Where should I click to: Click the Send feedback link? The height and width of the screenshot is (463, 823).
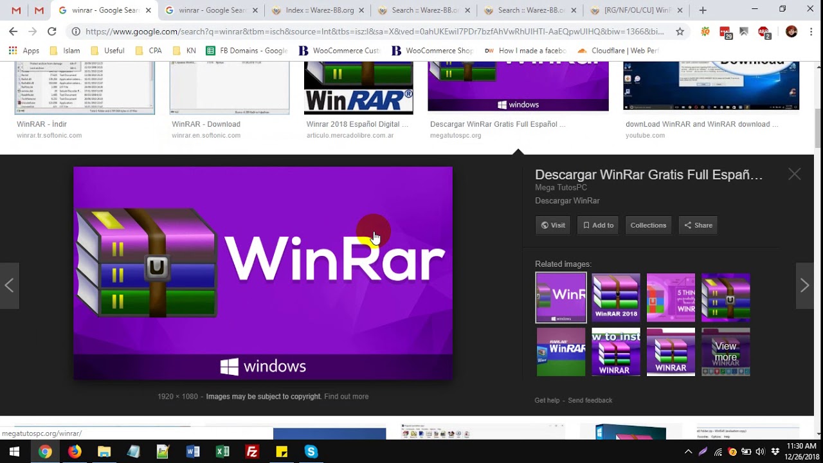point(590,401)
